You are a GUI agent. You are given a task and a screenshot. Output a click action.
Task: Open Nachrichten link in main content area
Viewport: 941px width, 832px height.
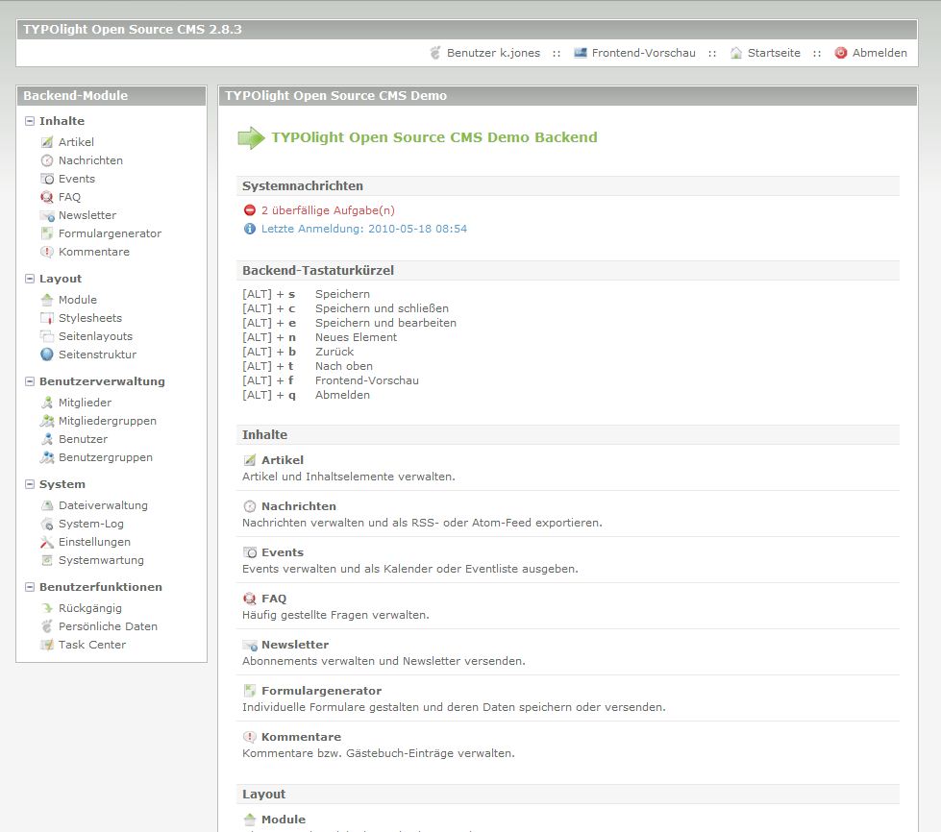click(x=298, y=506)
